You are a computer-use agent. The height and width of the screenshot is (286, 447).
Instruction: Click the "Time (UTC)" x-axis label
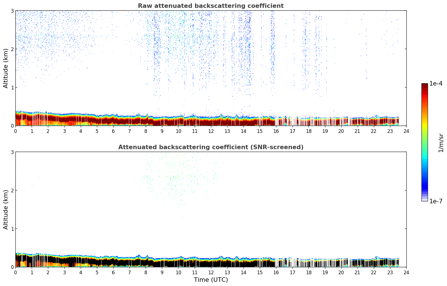pos(211,280)
